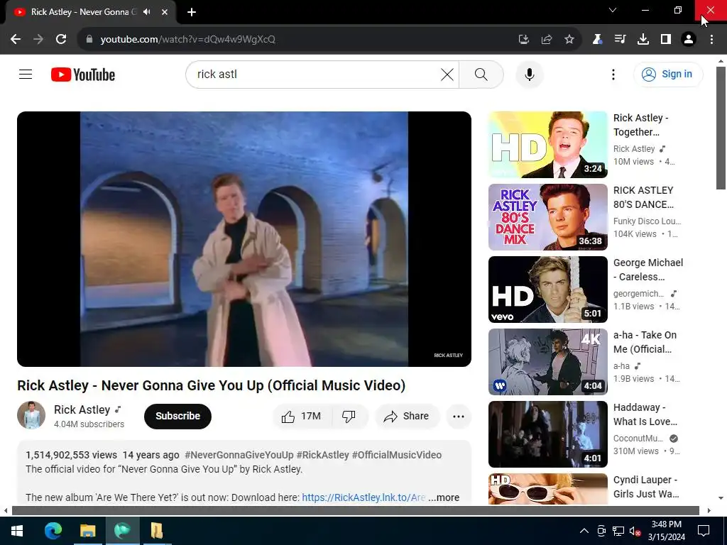Image resolution: width=727 pixels, height=545 pixels.
Task: Open the Windows notification center
Action: point(704,531)
